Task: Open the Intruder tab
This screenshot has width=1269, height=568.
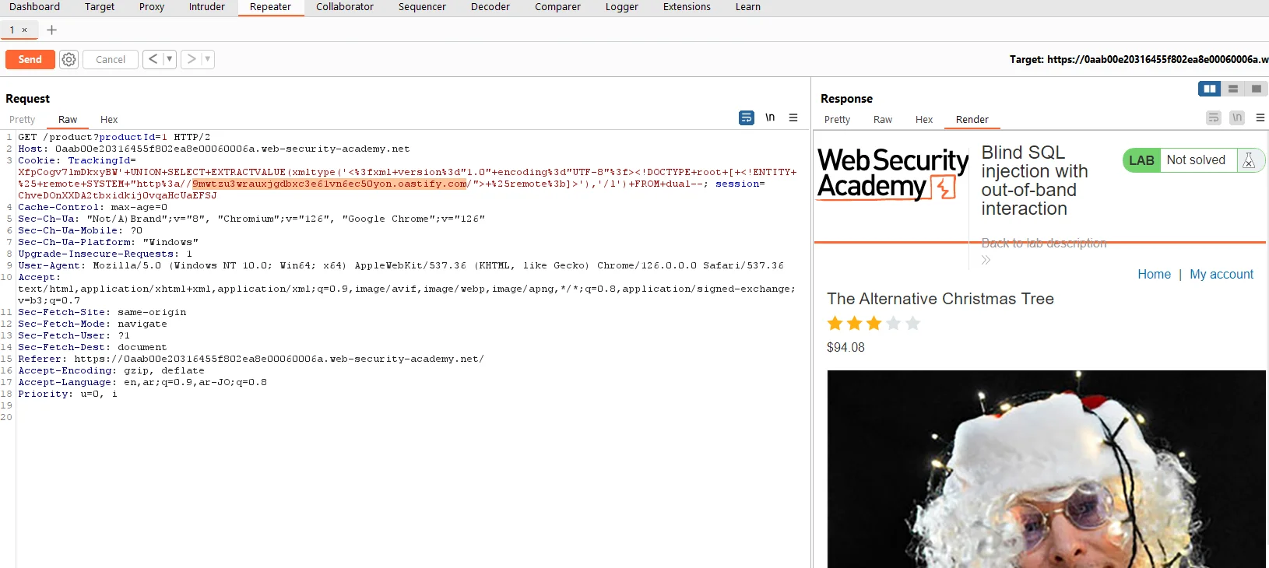Action: 207,7
